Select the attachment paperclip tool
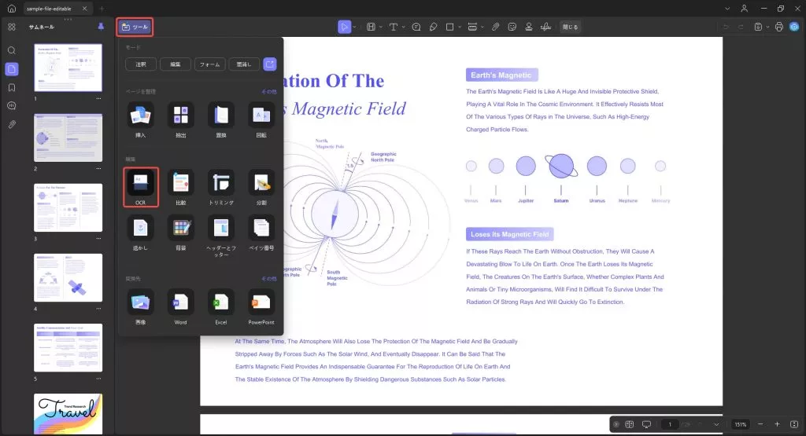This screenshot has height=436, width=806. [x=496, y=27]
